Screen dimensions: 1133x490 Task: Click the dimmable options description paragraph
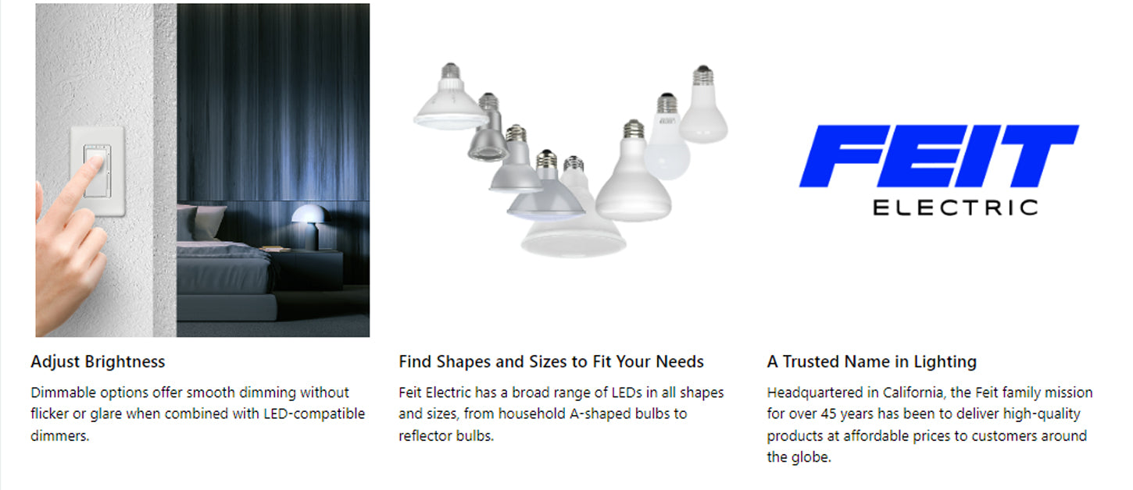(x=198, y=414)
